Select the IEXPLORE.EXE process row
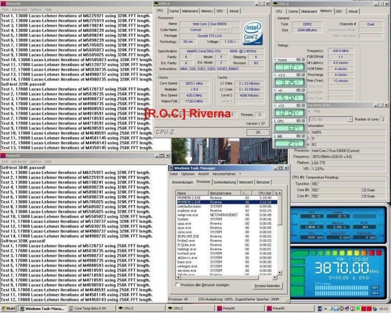Screen dimensions: 391x313 (x=227, y=236)
